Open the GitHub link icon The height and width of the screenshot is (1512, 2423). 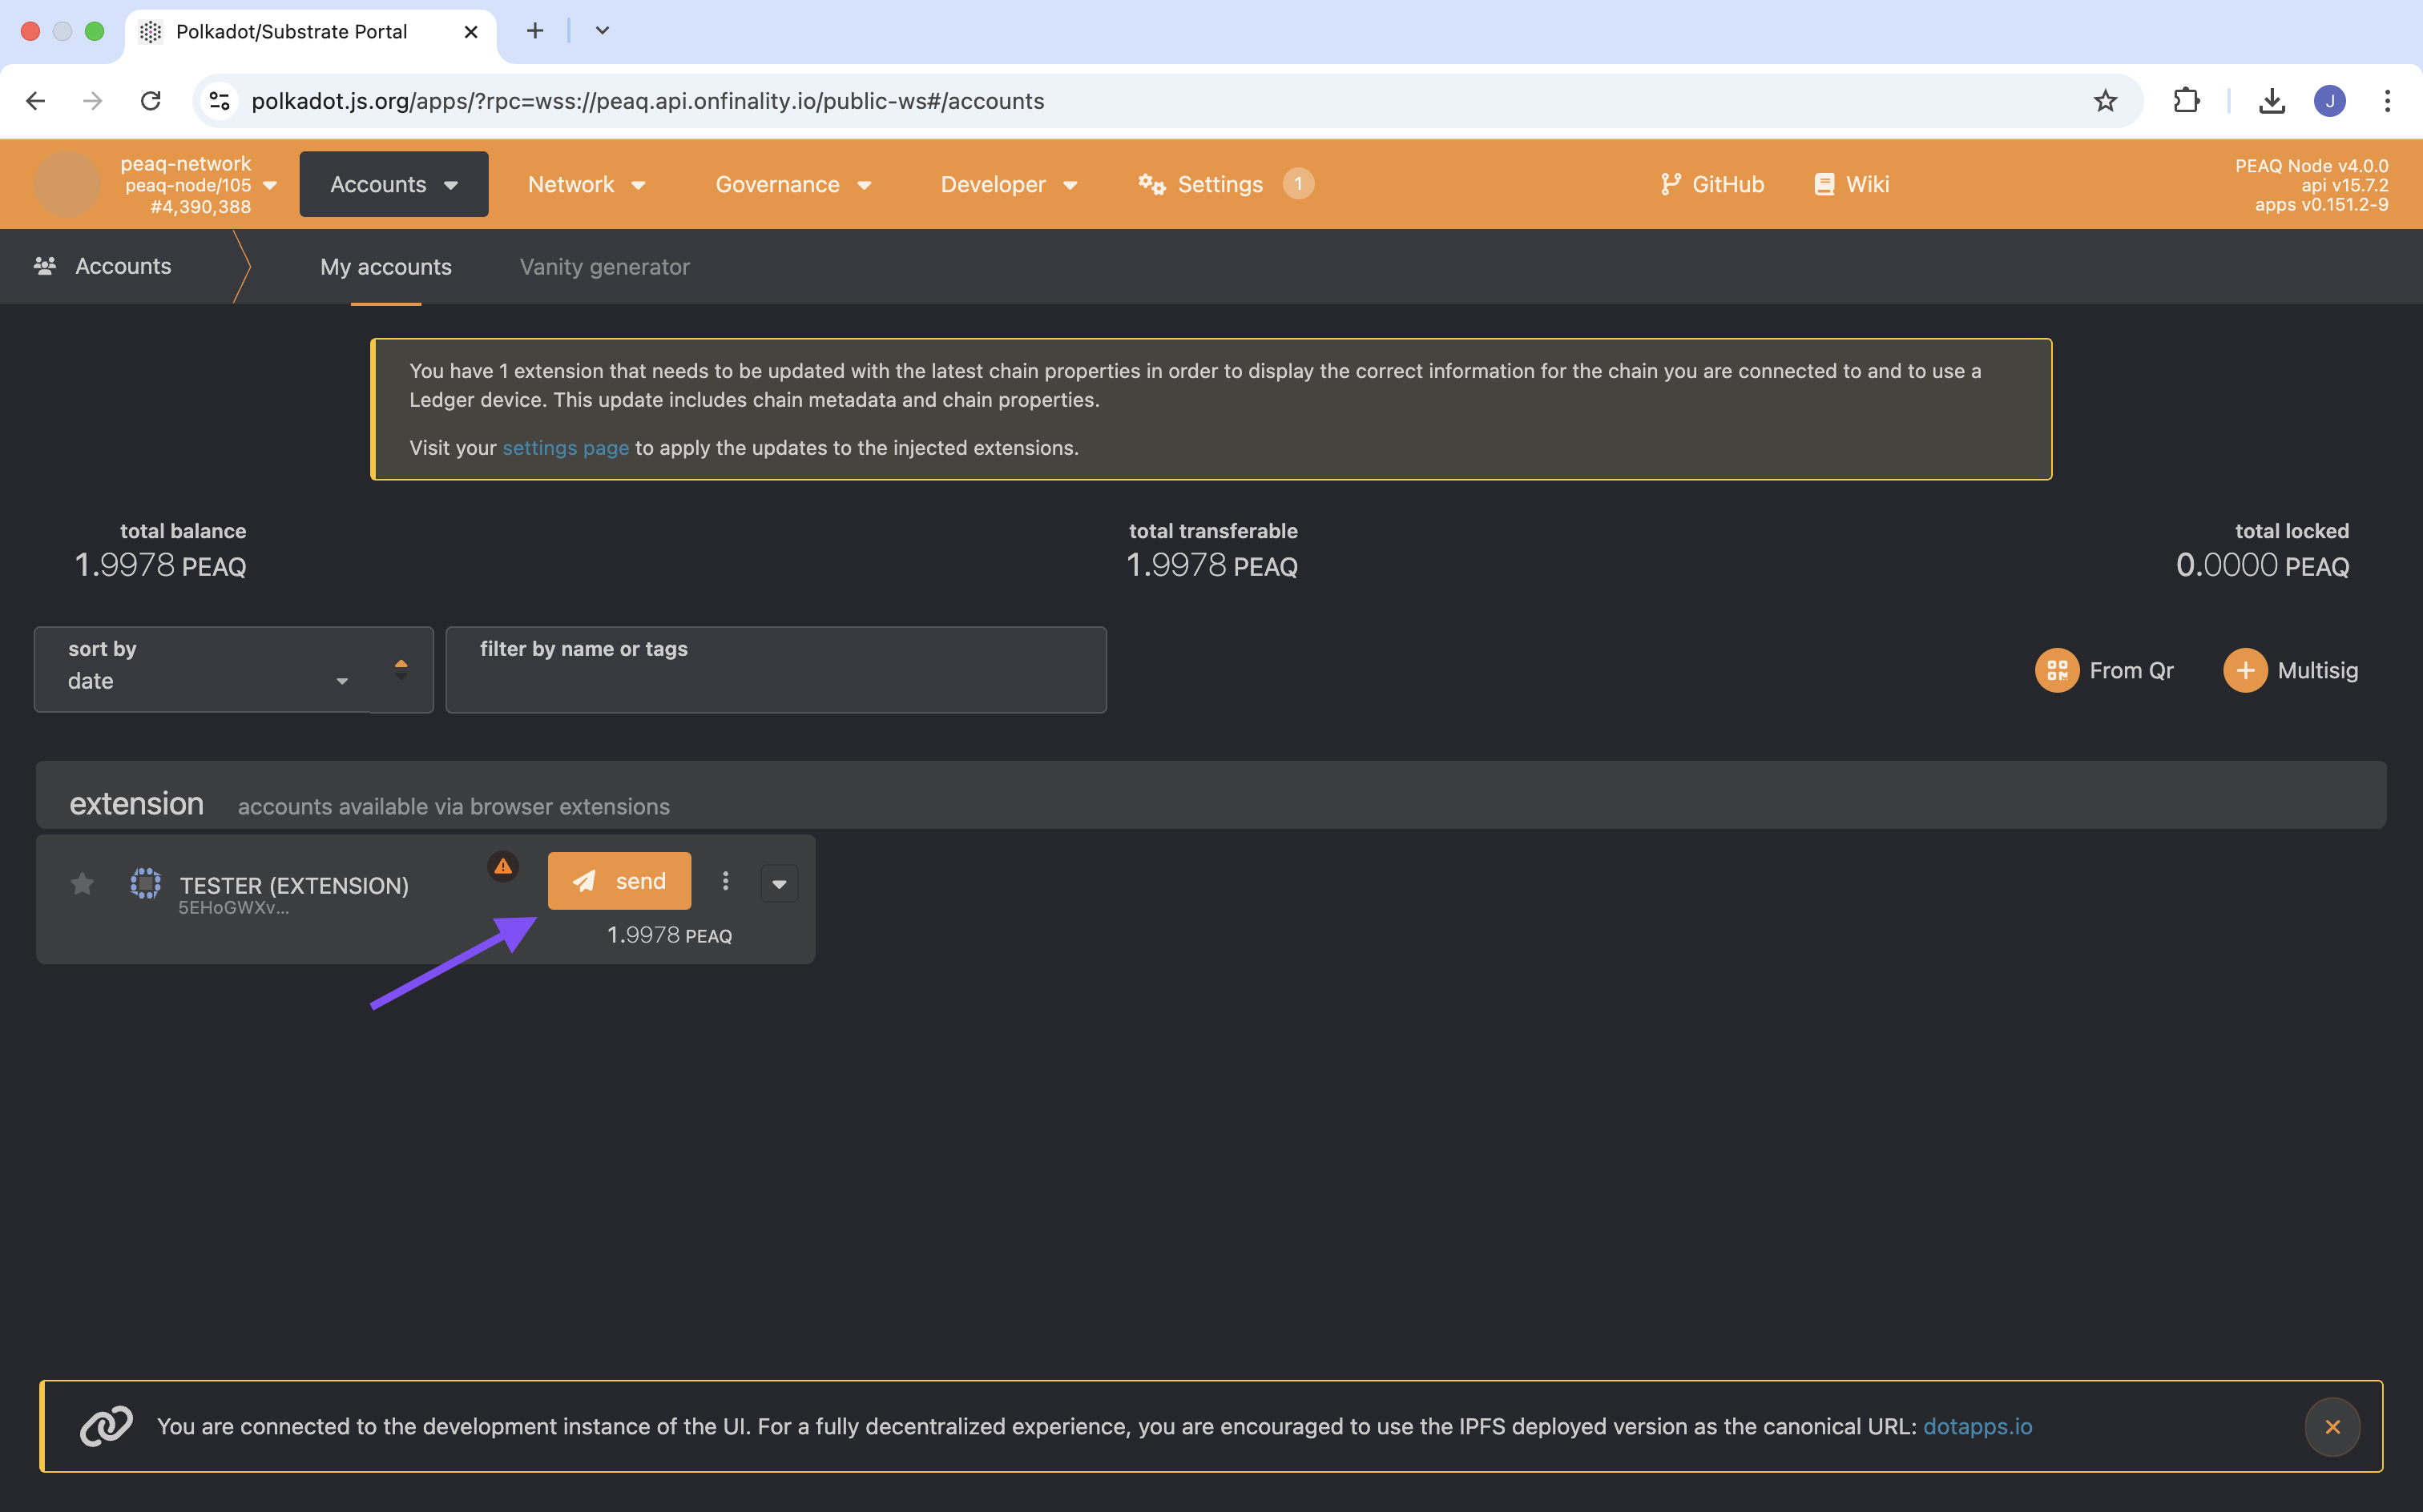[x=1670, y=184]
